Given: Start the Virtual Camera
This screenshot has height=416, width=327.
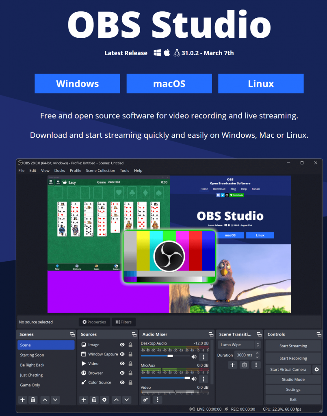Looking at the screenshot, I should click(288, 369).
